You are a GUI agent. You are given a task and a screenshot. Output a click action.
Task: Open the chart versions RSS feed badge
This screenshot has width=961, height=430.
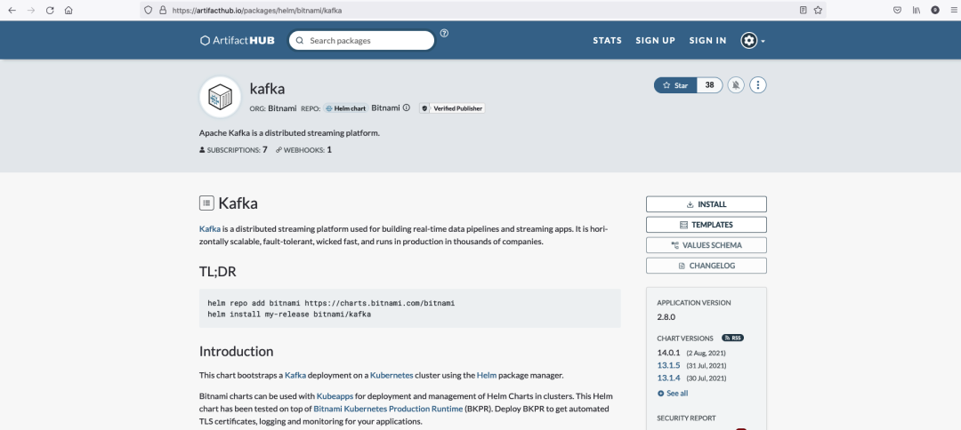pos(732,338)
